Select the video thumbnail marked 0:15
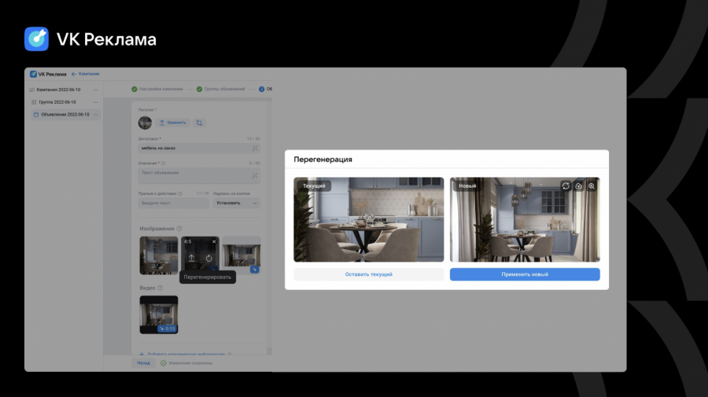Viewport: 708px width, 397px height. point(158,315)
